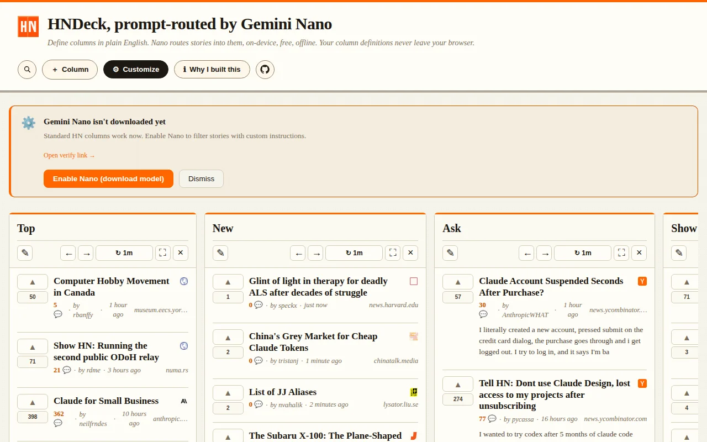Expand the Top column to fullscreen

163,253
